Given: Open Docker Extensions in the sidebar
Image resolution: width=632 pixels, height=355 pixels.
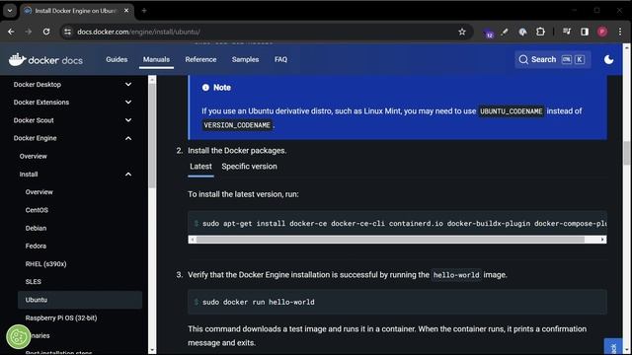Looking at the screenshot, I should pos(41,103).
